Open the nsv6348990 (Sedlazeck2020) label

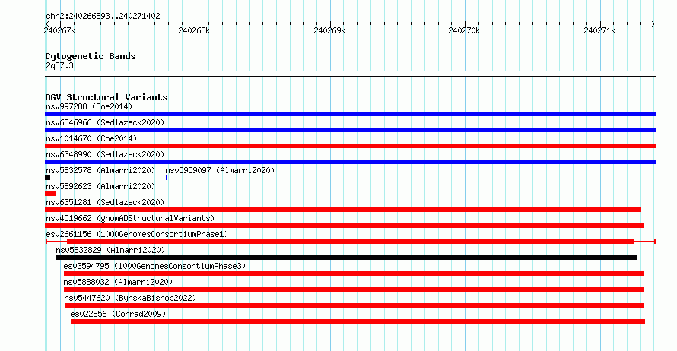[x=105, y=154]
